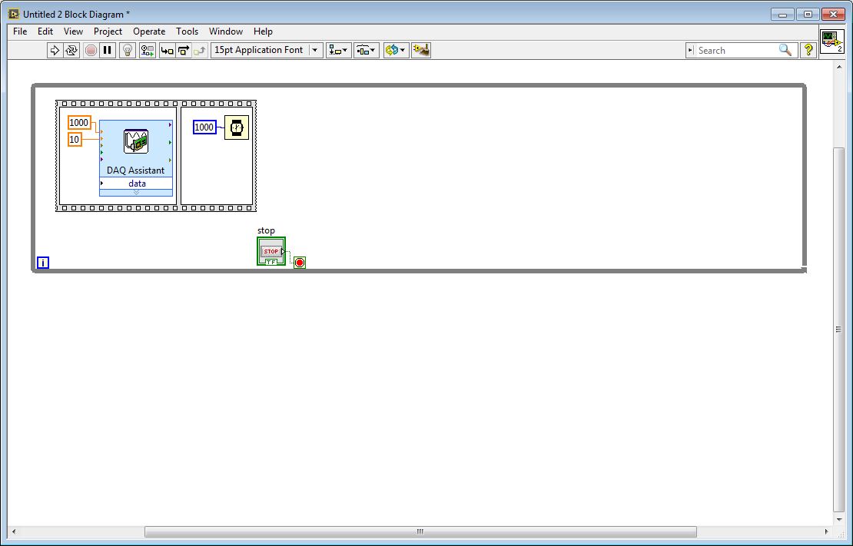Close the Block Diagram window
The image size is (853, 546).
pyautogui.click(x=833, y=15)
